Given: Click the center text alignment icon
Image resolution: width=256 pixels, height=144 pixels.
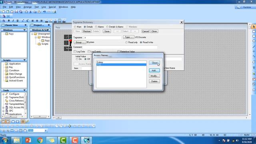Looking at the screenshot, I should pos(37,20).
